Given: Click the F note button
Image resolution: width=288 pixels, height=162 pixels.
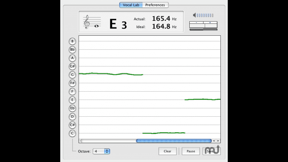Looking at the screenshot, I should [x=72, y=91].
